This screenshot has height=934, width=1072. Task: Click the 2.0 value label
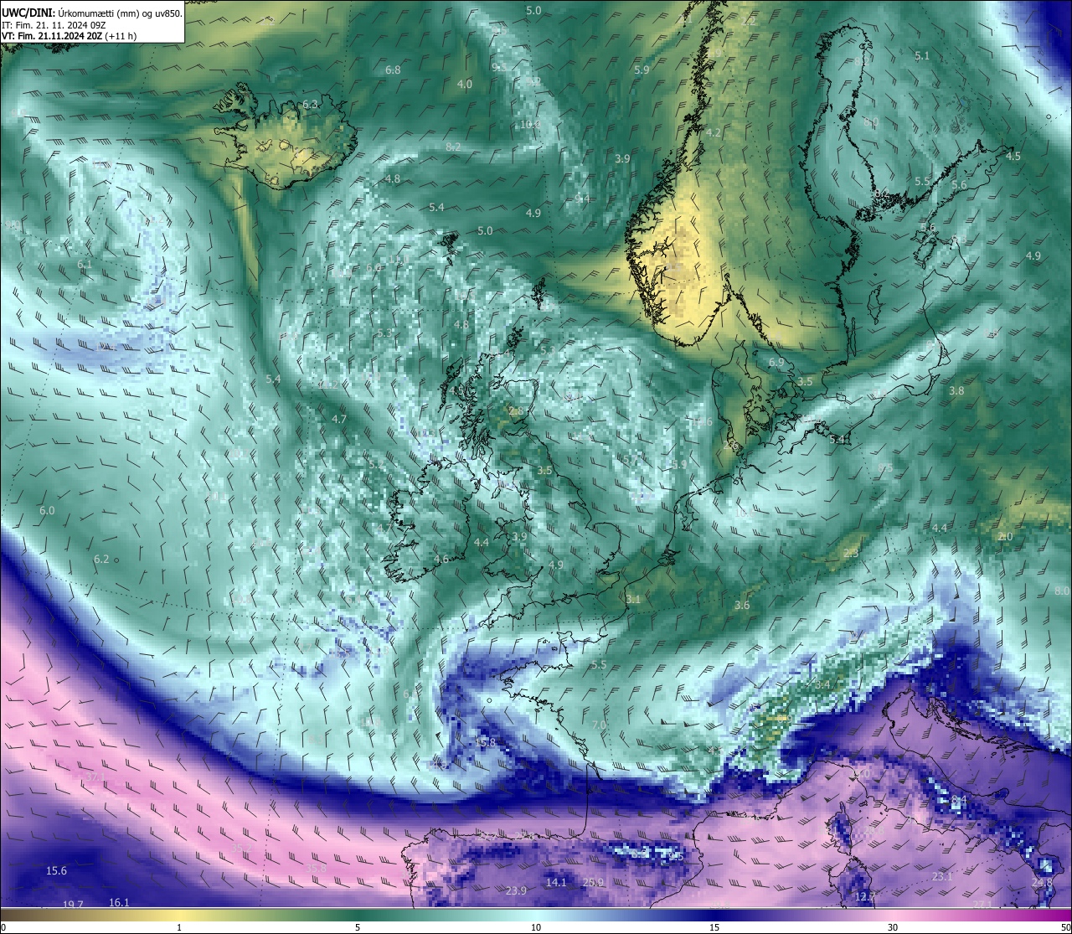point(1006,536)
